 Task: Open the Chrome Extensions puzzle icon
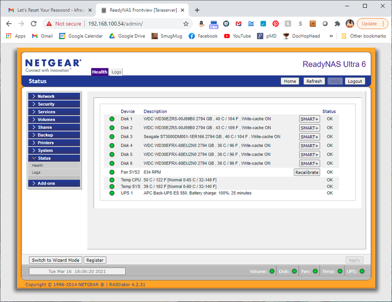[337, 24]
